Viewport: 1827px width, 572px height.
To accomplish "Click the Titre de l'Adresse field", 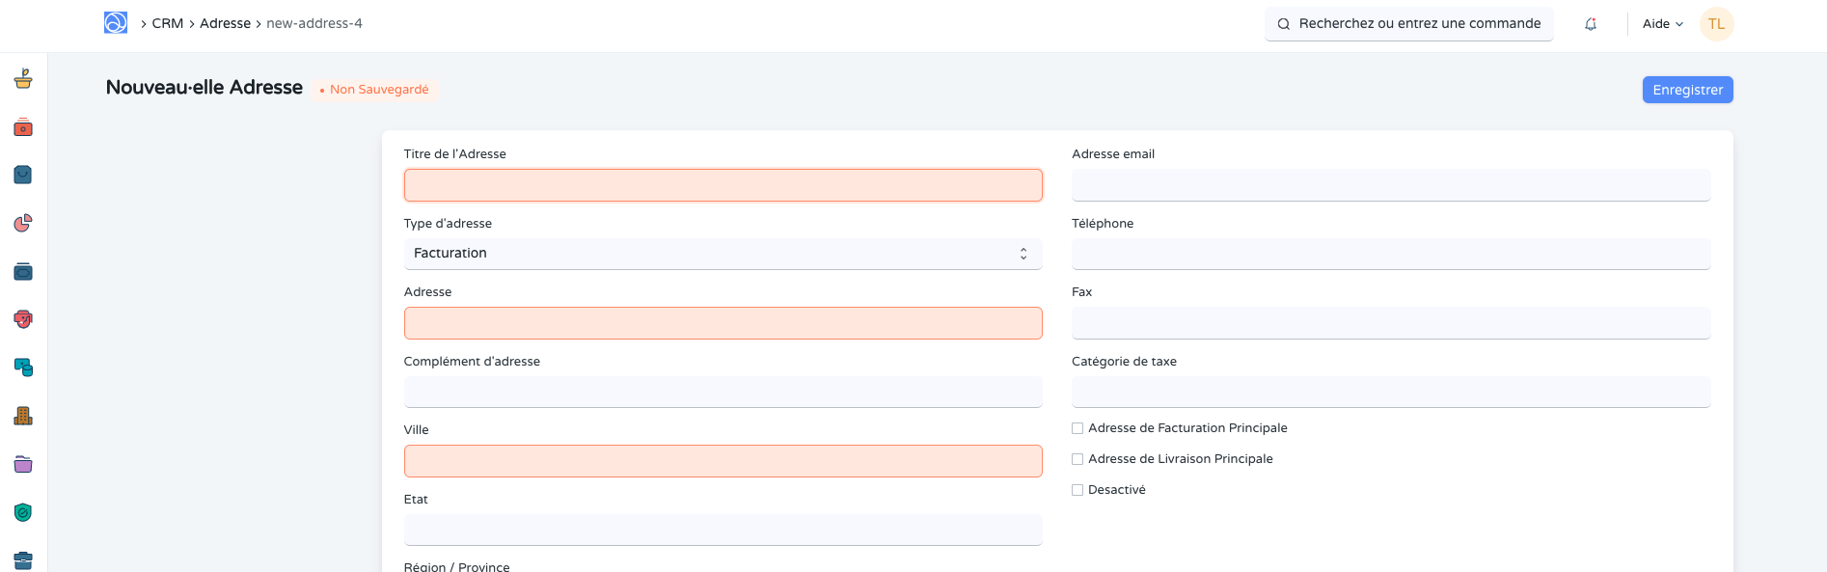I will tap(723, 185).
